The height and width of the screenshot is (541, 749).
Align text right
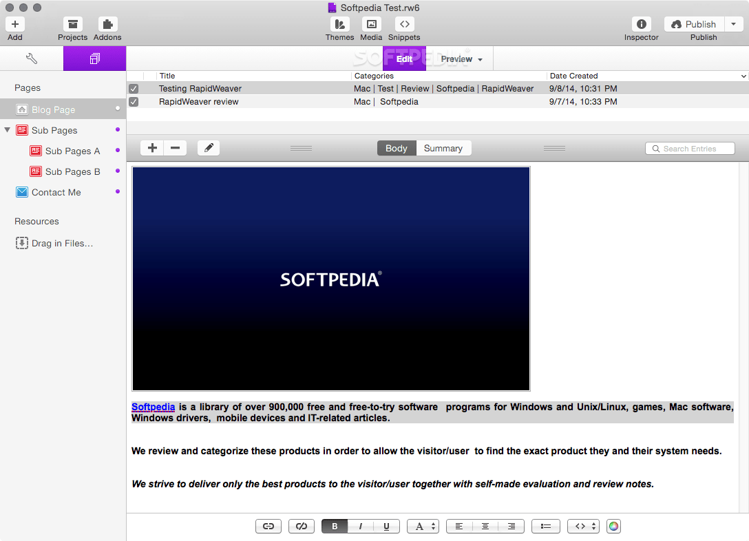511,526
